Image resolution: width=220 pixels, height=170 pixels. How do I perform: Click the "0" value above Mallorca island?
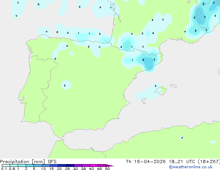(155, 86)
